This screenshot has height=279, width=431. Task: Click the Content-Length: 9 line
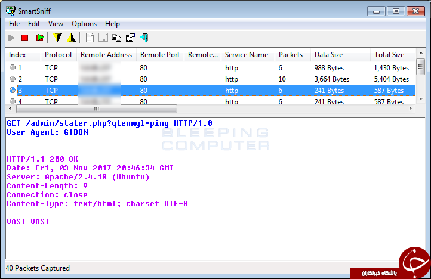click(47, 186)
